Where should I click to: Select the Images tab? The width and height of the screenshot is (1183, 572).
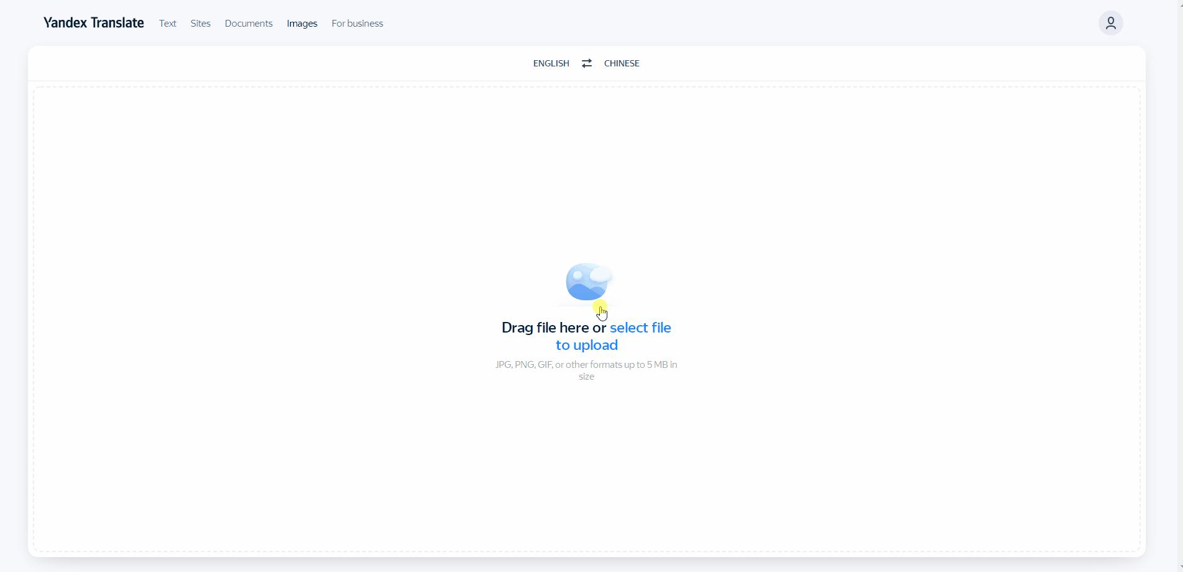point(302,24)
